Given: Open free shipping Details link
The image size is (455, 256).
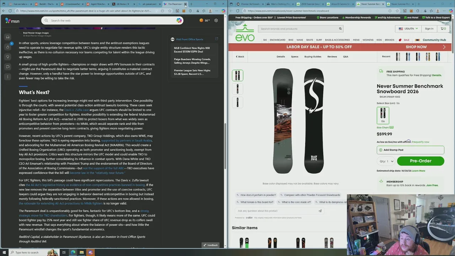Looking at the screenshot, I should 437,75.
